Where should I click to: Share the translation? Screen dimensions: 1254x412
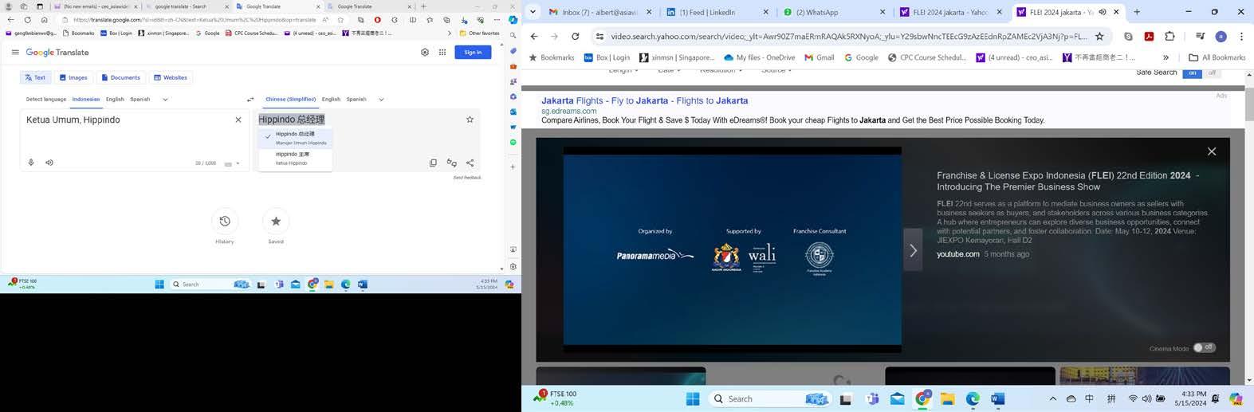coord(470,163)
